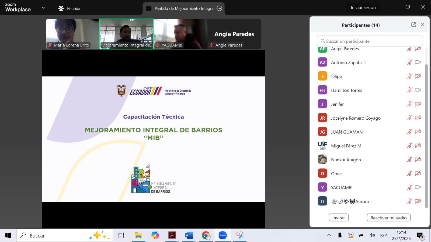Select the search magnifier in participant search
Image resolution: width=431 pixels, height=242 pixels.
(x=322, y=41)
